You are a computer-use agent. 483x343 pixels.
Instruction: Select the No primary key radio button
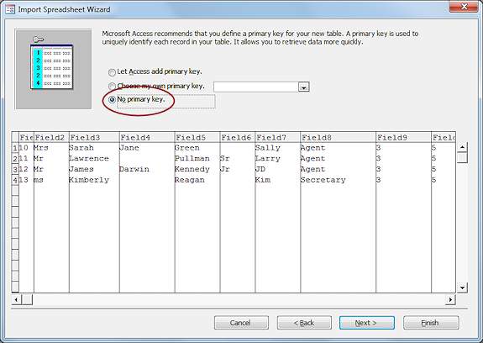coord(112,99)
